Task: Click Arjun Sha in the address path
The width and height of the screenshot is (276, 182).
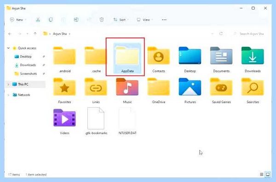Action: pyautogui.click(x=60, y=34)
